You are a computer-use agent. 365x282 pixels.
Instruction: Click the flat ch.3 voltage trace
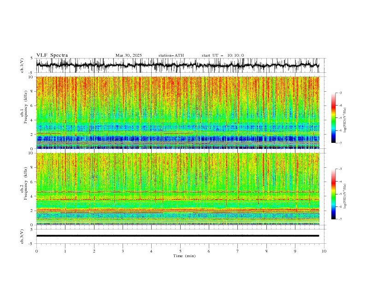click(x=177, y=236)
